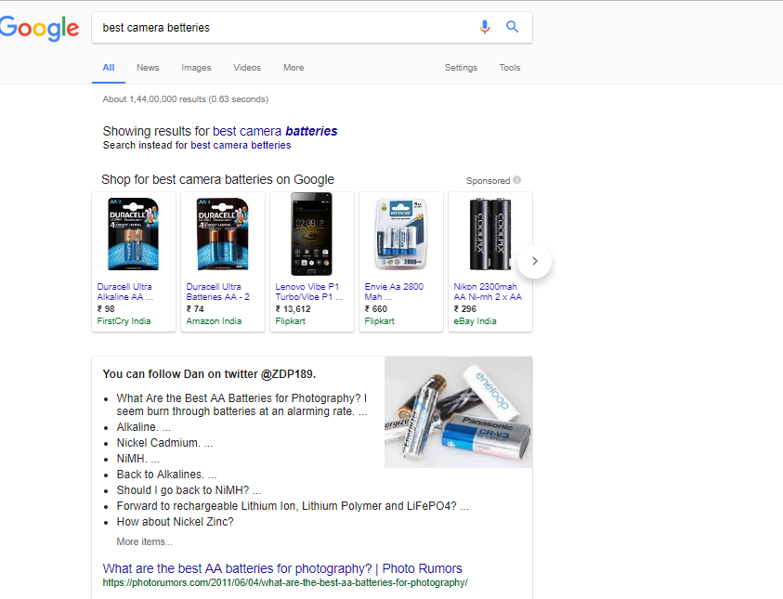Open Lenovo Vibe P1 phone image
Viewport: 783px width, 599px height.
[x=311, y=234]
